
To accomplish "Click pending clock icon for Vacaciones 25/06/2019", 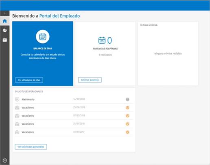I will click(127, 107).
